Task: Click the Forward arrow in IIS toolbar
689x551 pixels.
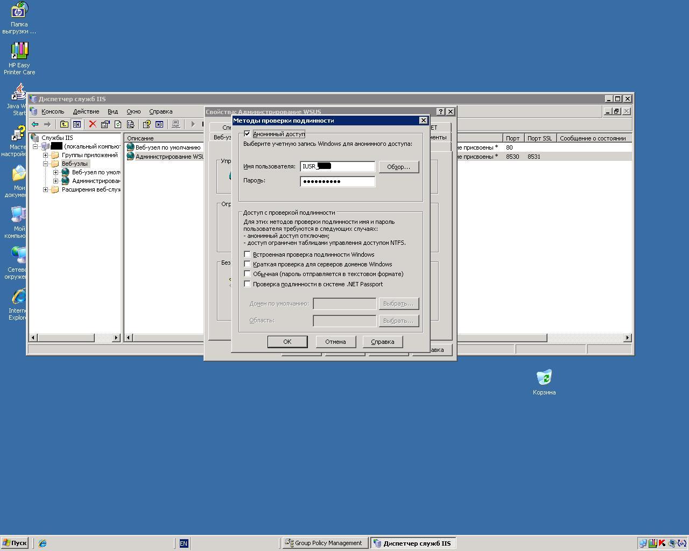Action: 47,124
